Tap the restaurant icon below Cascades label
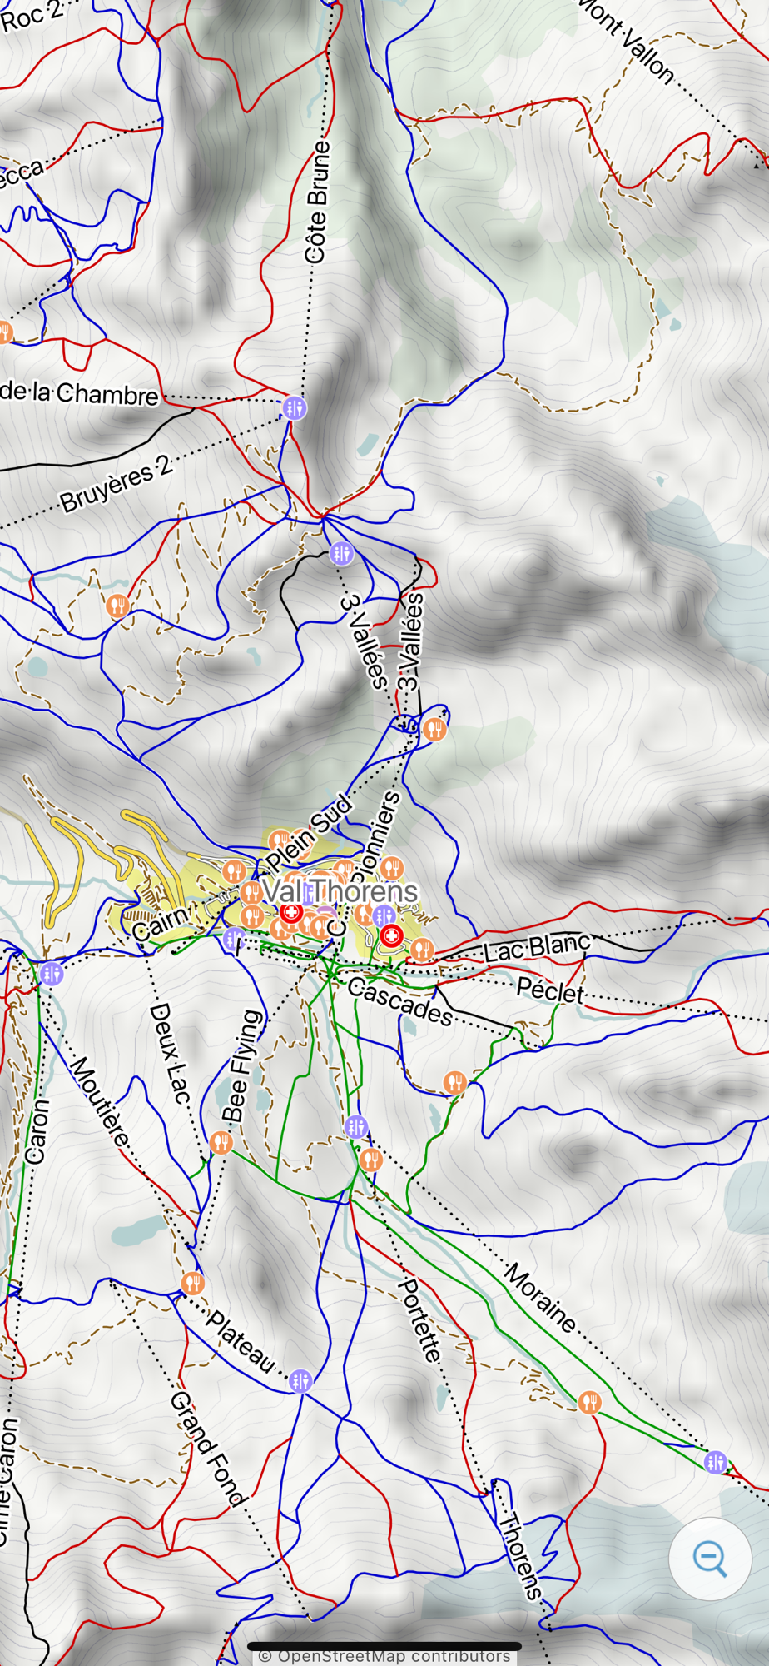The image size is (769, 1666). 454,1083
